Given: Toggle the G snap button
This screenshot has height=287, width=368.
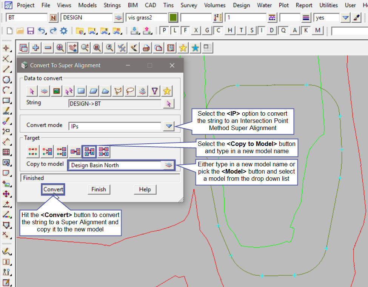Looking at the screenshot, I should pyautogui.click(x=207, y=31).
